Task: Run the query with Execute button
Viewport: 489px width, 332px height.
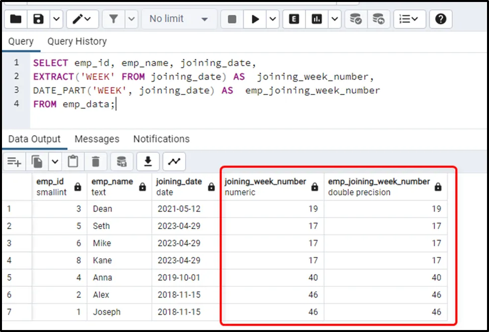Action: click(x=256, y=19)
